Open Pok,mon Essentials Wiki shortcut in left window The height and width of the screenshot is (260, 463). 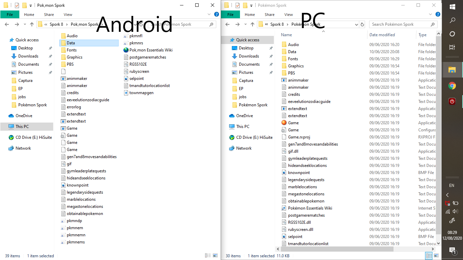pyautogui.click(x=150, y=50)
